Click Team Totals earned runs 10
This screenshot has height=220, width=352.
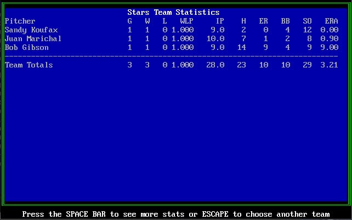point(264,65)
